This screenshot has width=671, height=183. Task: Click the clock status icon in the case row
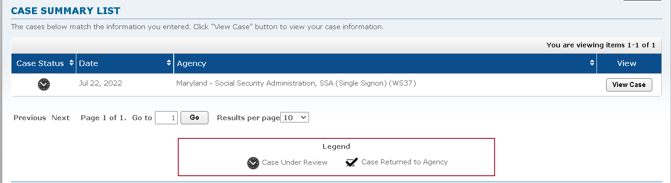click(x=44, y=84)
